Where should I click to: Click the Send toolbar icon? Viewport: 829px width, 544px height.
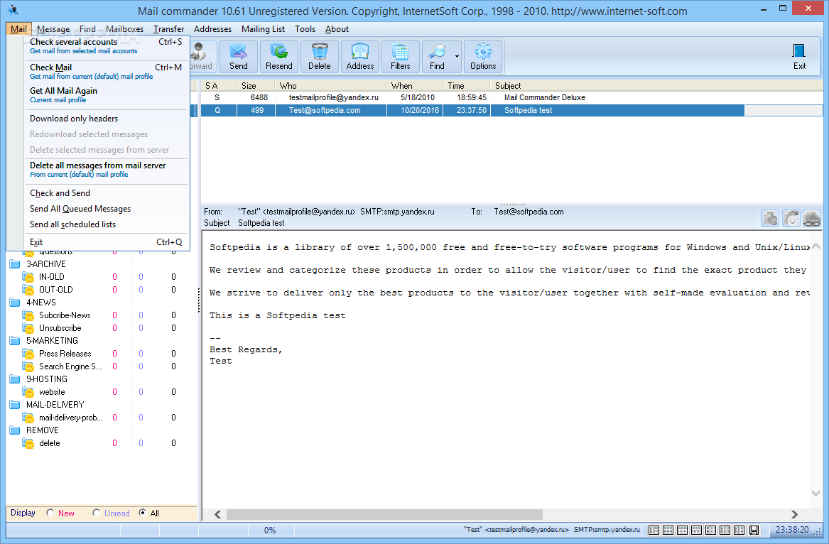pos(239,56)
